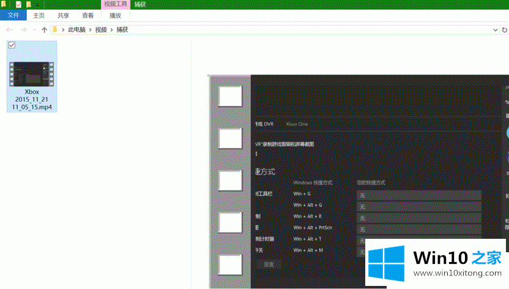Viewport: 509px width, 289px height.
Task: Open recent locations dropdown arrow
Action: tap(34, 30)
